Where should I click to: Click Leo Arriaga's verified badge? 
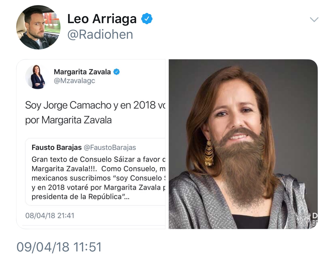(147, 19)
